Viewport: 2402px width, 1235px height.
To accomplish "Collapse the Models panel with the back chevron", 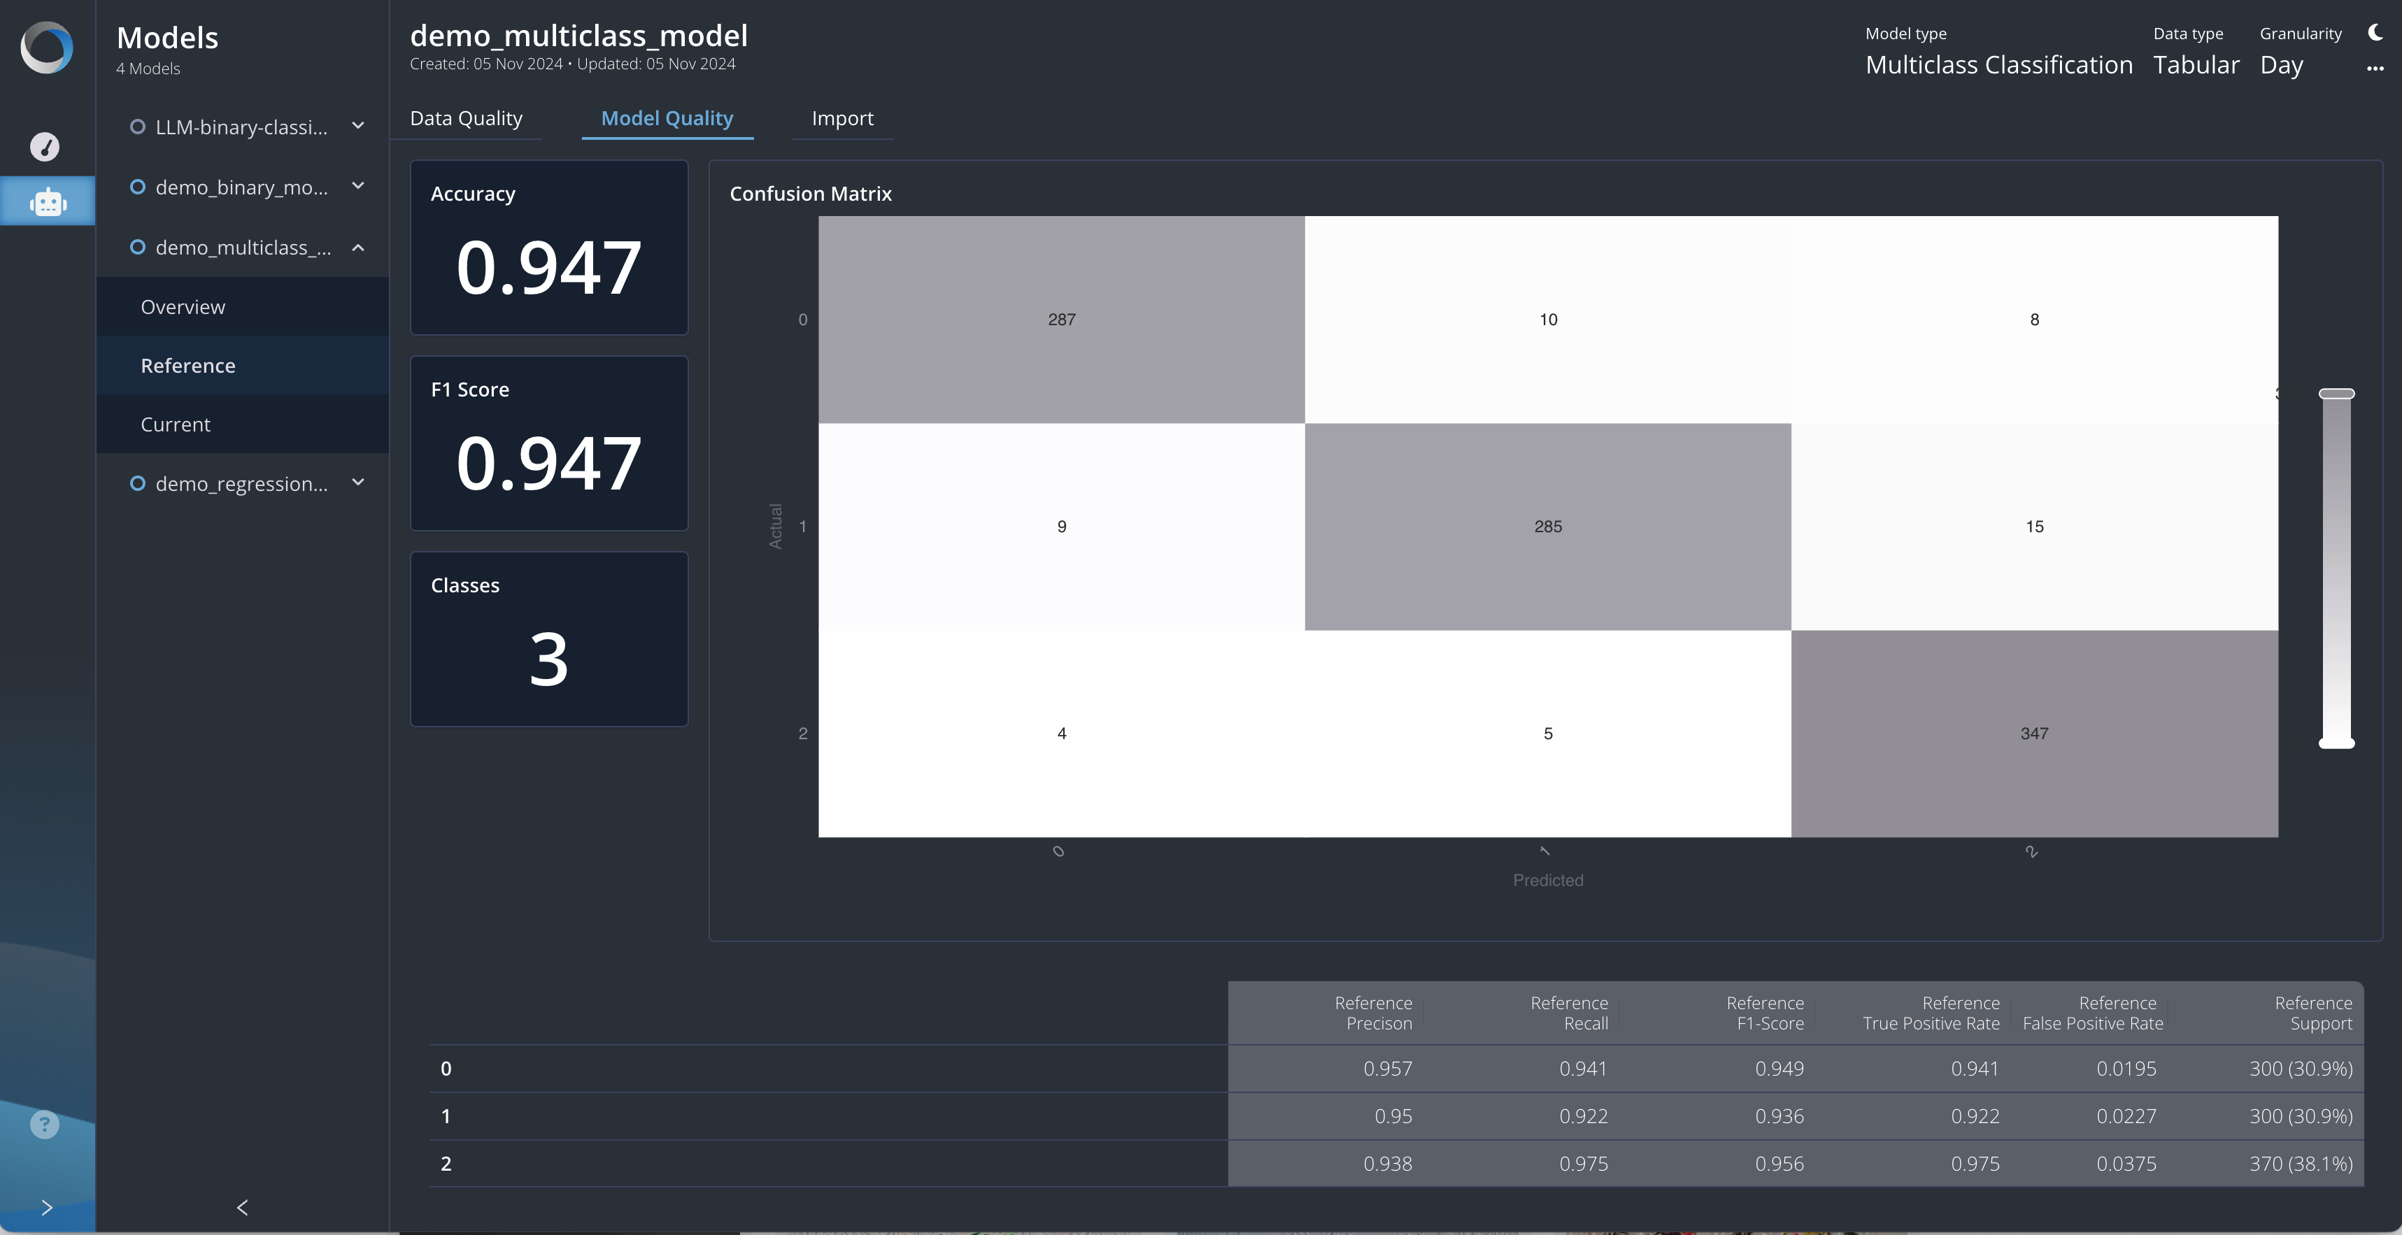I will tap(243, 1208).
